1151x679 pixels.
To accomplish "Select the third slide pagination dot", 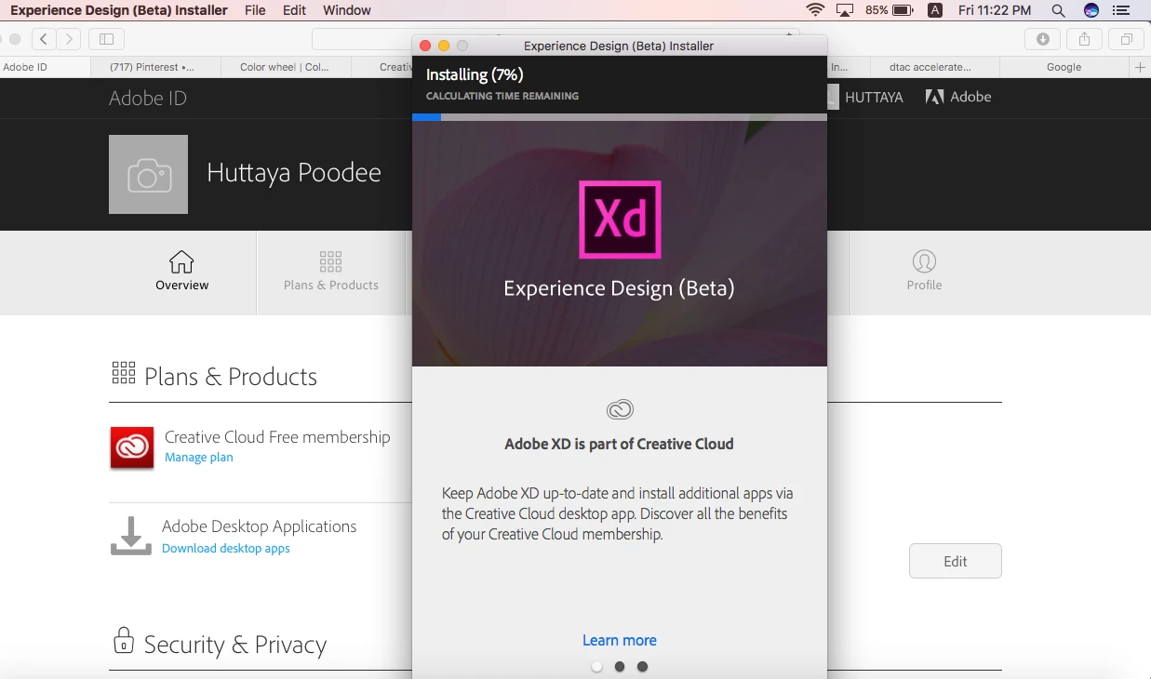I will pyautogui.click(x=642, y=666).
